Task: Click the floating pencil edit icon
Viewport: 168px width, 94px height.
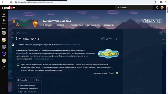Action: point(12,43)
